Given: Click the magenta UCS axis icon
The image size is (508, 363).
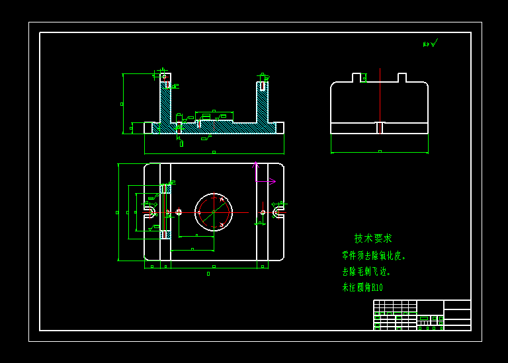Looking at the screenshot, I should coord(264,174).
